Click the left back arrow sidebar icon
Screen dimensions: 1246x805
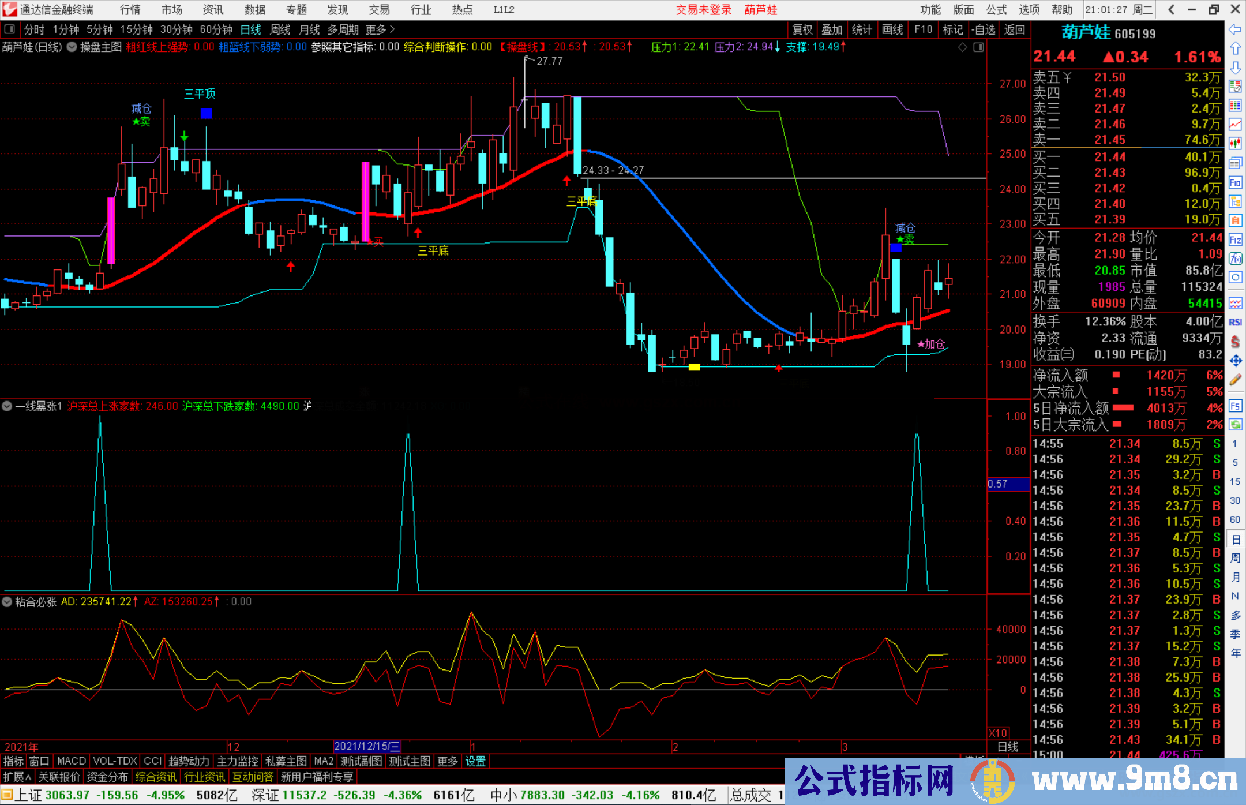[1235, 29]
